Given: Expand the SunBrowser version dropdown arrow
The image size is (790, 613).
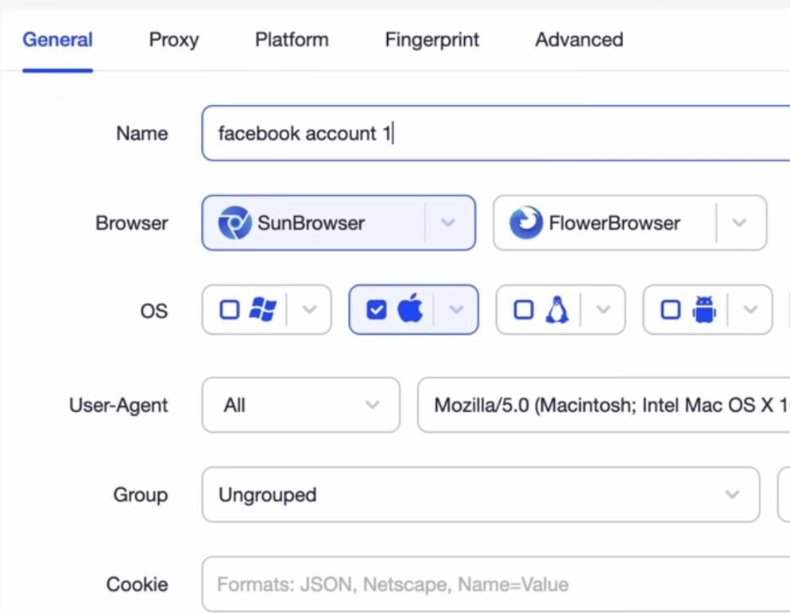Looking at the screenshot, I should click(448, 223).
